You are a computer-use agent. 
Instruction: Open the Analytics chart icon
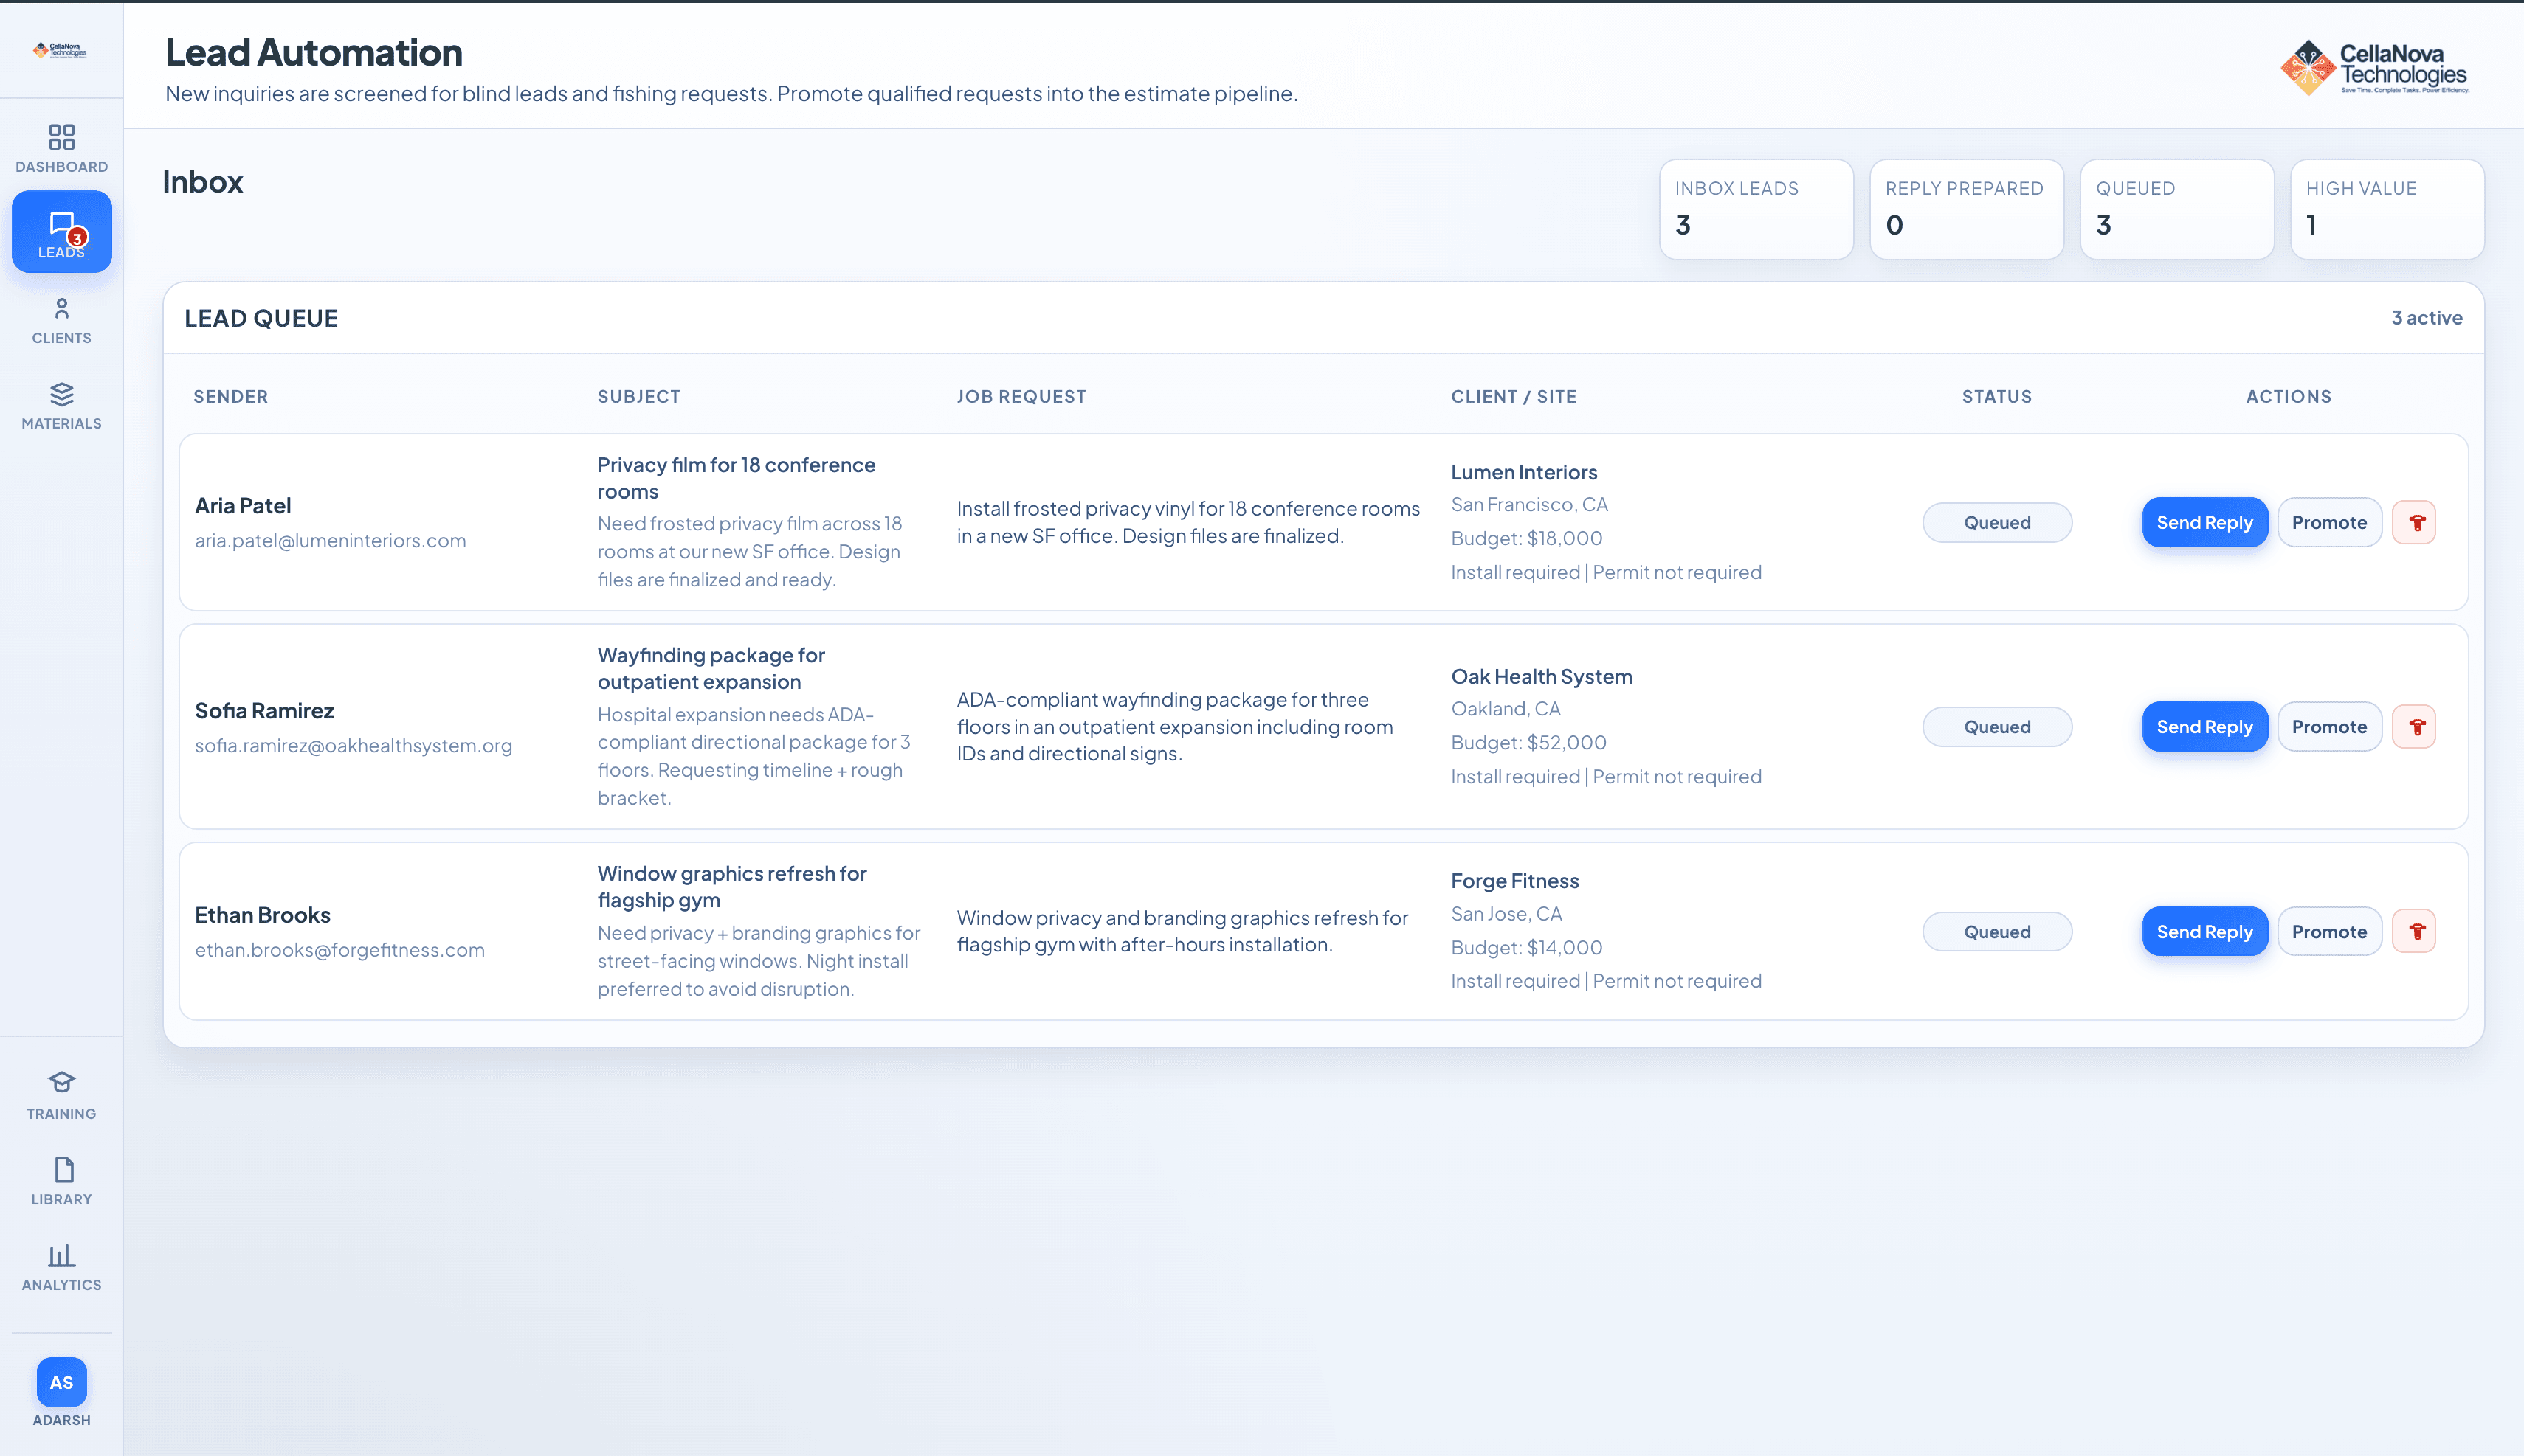[61, 1255]
